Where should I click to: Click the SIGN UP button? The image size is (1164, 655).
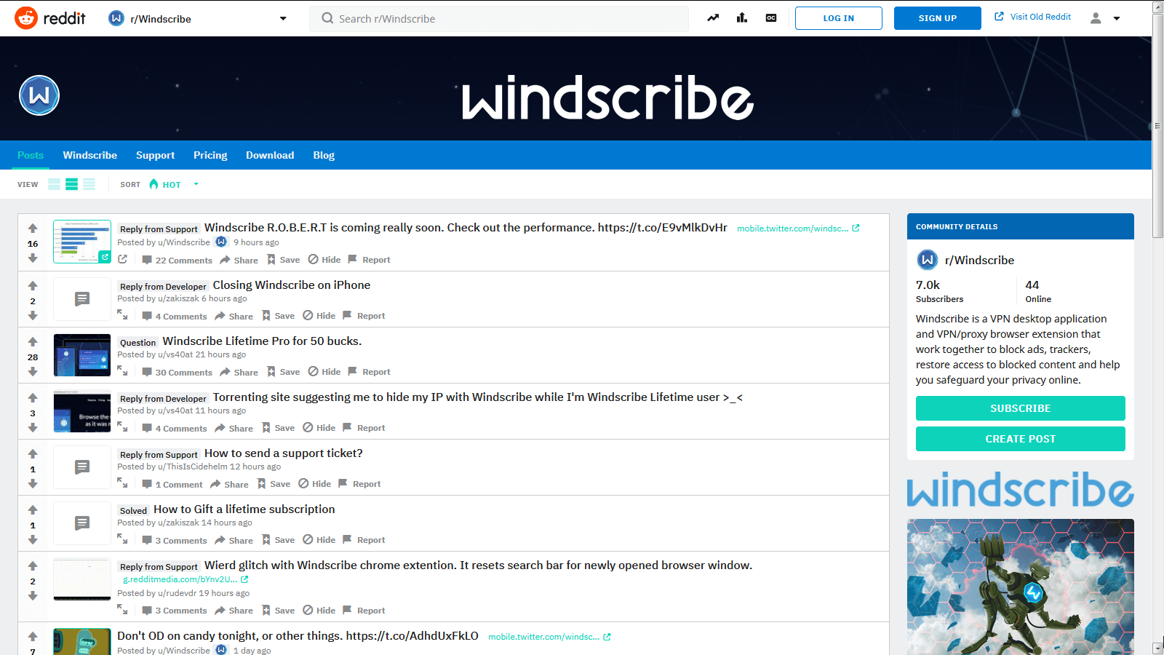coord(938,18)
